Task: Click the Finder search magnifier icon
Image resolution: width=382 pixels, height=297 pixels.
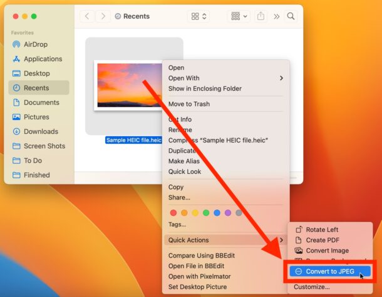Action: (291, 16)
